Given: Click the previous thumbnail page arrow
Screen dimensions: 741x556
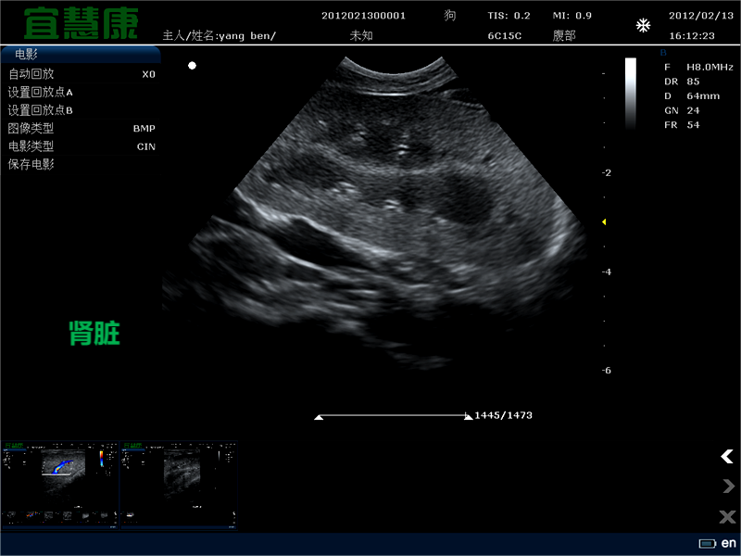Looking at the screenshot, I should coord(727,456).
